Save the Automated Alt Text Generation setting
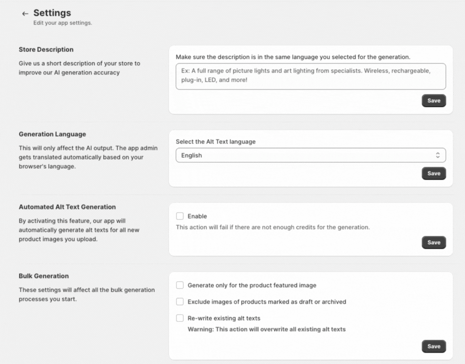 point(433,242)
